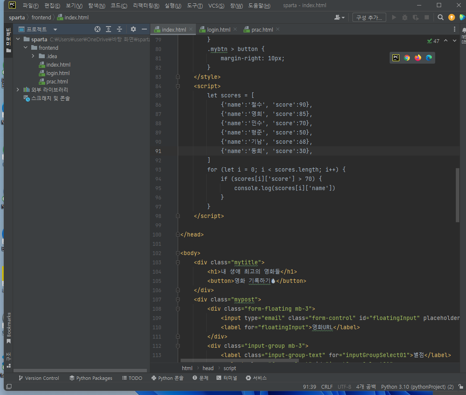
Task: Open the 프로젝트 view dropdown
Action: [55, 30]
